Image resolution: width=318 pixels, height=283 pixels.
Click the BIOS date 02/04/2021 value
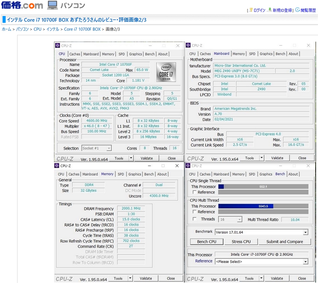click(261, 119)
